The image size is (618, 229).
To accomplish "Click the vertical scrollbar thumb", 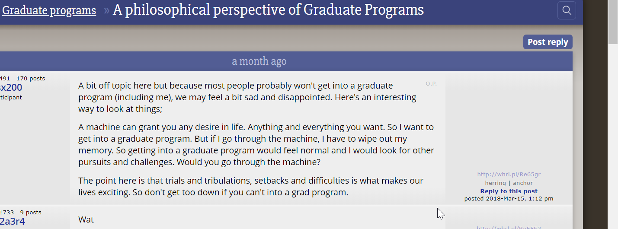I will [x=613, y=22].
